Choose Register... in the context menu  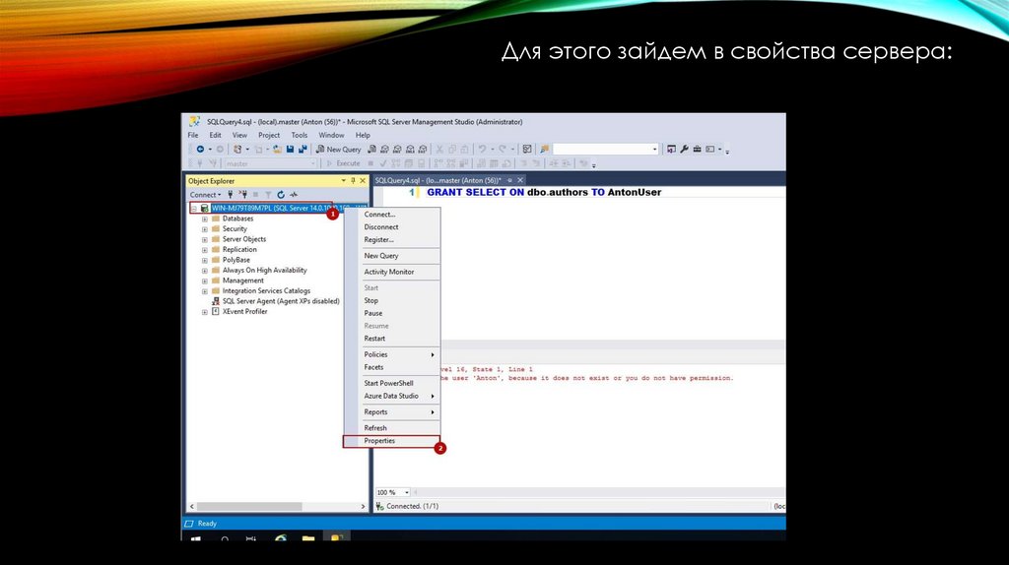click(392, 240)
